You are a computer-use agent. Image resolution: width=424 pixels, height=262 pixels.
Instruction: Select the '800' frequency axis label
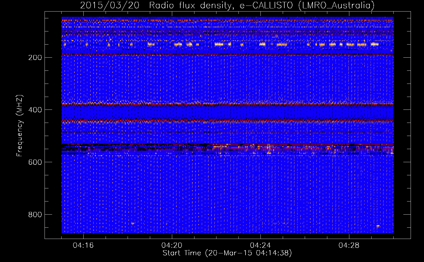[35, 215]
